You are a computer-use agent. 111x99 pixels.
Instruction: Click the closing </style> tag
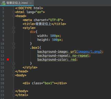point(30,67)
